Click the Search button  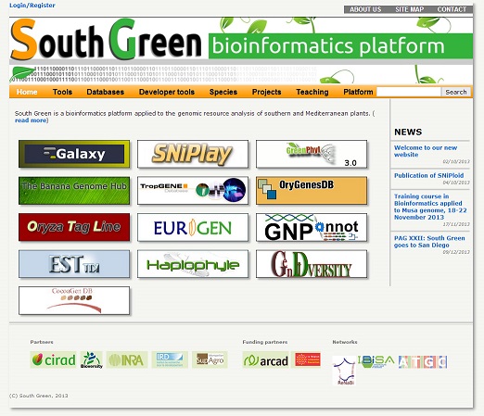(456, 92)
